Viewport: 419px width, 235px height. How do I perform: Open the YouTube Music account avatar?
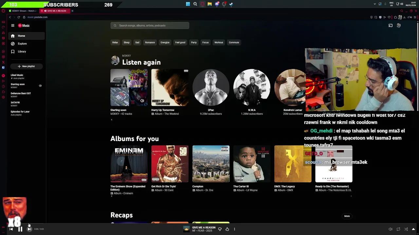point(398,25)
